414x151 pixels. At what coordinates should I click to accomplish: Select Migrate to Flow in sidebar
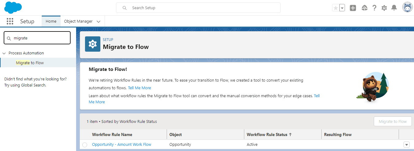pyautogui.click(x=30, y=63)
